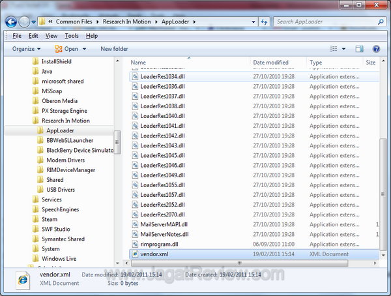Select LoaderRes1042.dll file name
Viewport: 391px width, 296px height.
(x=162, y=136)
